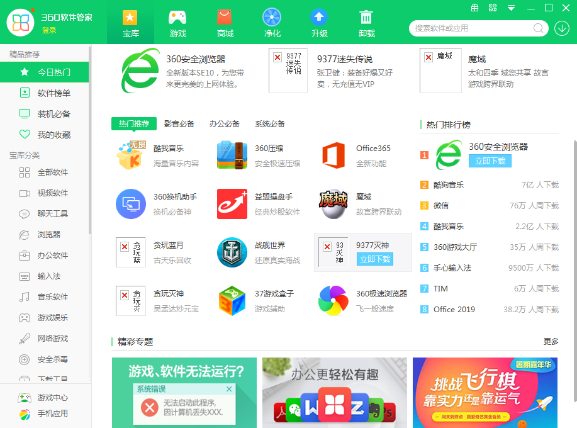
Task: Open 手机应用 at sidebar bottom
Action: click(43, 414)
